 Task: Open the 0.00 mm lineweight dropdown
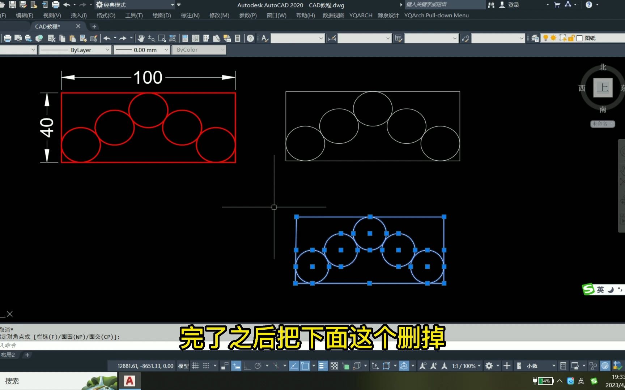141,50
